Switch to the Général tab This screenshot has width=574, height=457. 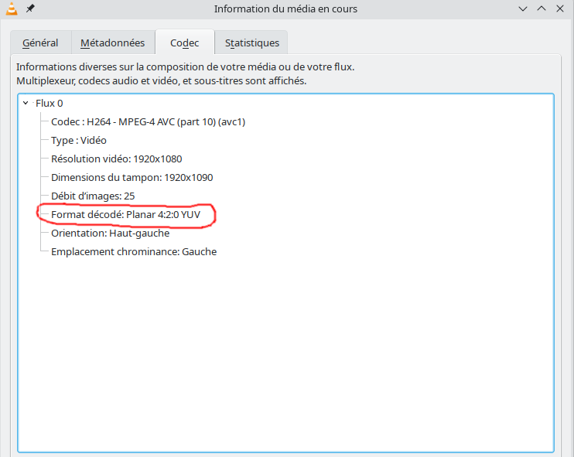(x=40, y=43)
